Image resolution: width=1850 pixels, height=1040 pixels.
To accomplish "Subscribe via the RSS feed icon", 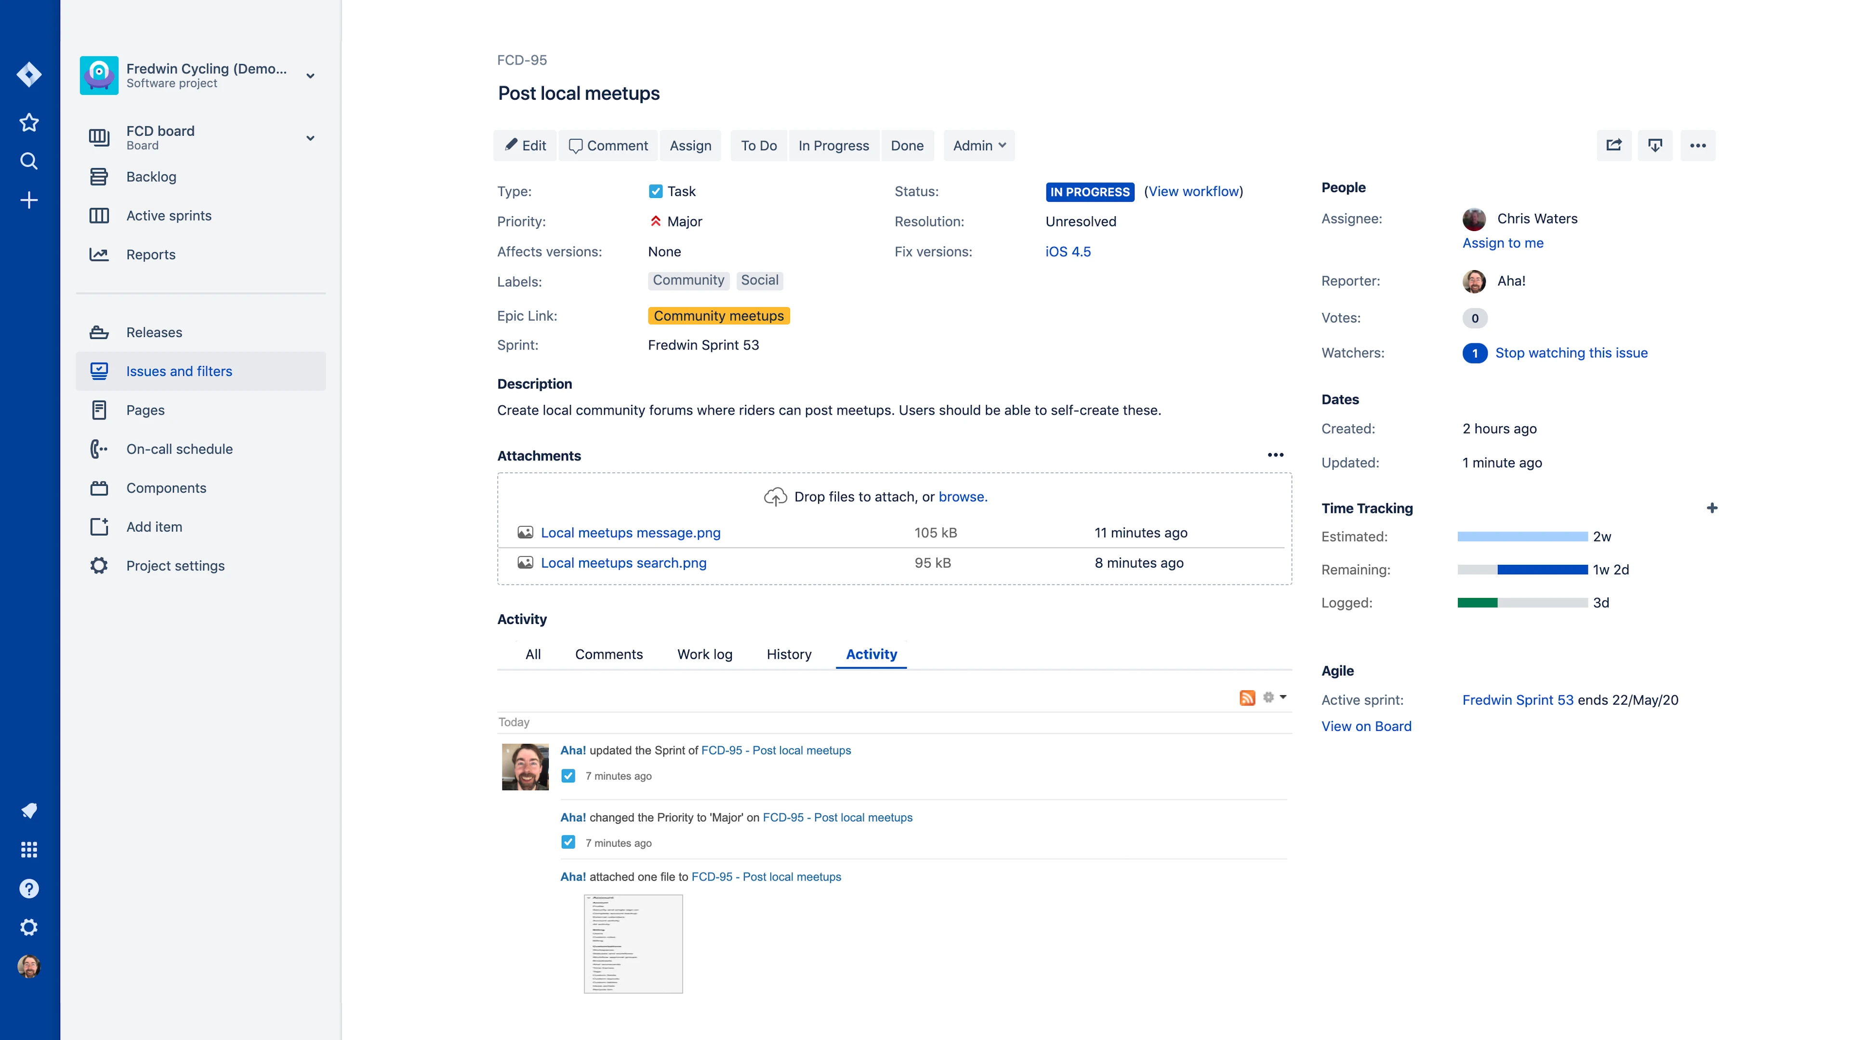I will [1247, 697].
